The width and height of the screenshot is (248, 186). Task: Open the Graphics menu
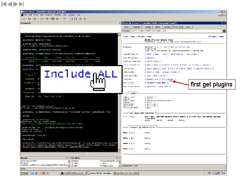(x=49, y=15)
